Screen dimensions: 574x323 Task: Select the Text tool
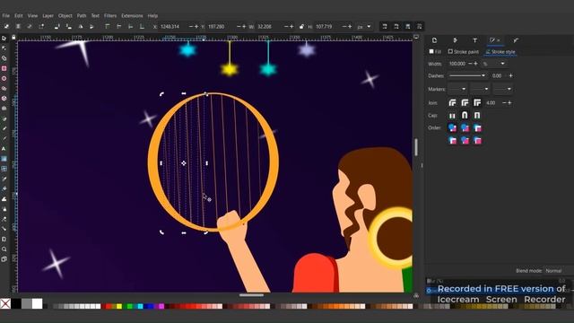tap(4, 149)
